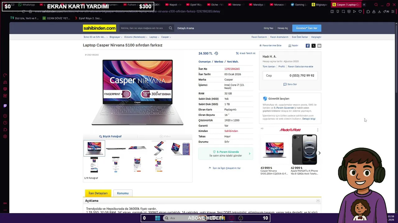Click the pin icon in address bar

pos(338,11)
